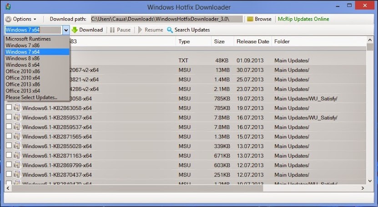Check KB2859537-x64 row in WU_Satisfy folder
Image resolution: width=378 pixels, height=207 pixels.
(x=9, y=117)
